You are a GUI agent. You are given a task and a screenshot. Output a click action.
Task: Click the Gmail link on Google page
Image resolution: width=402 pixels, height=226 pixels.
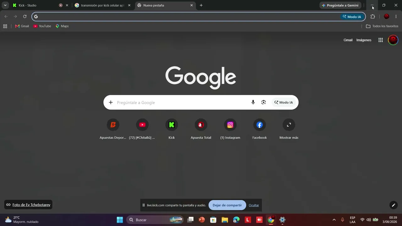coord(348,40)
